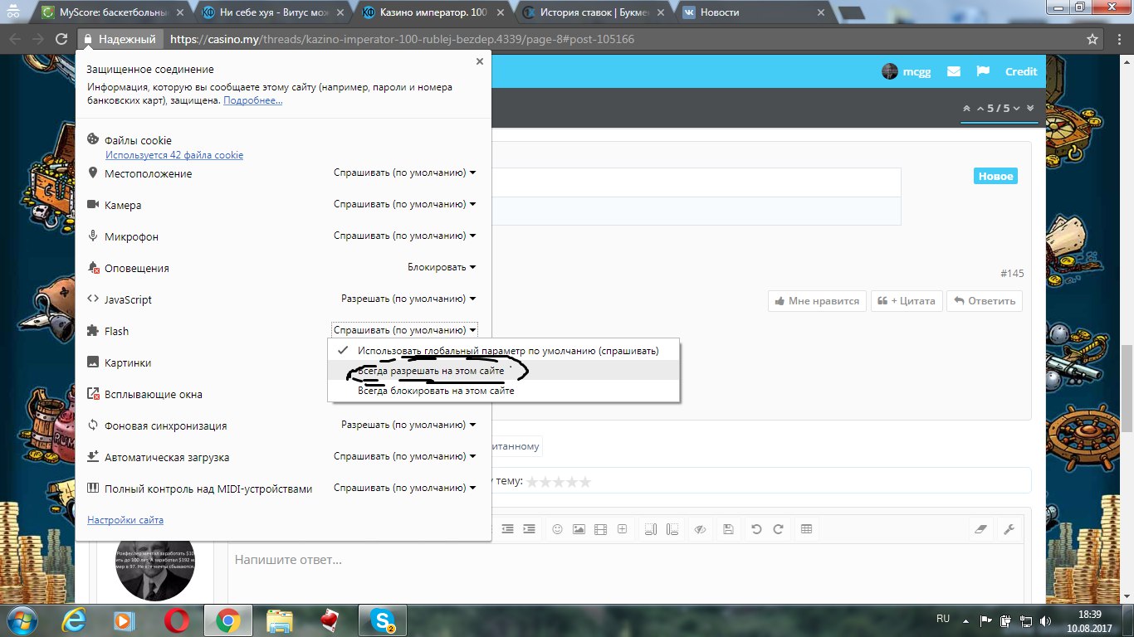Select 'Всегда разрешать на этом сайте' option
Screen dimensions: 1134x637
(x=431, y=371)
